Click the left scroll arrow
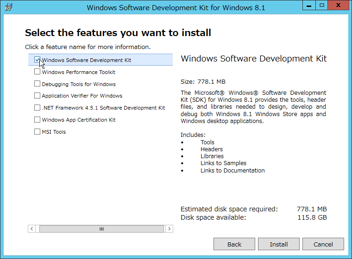This screenshot has height=259, width=352. 31,229
